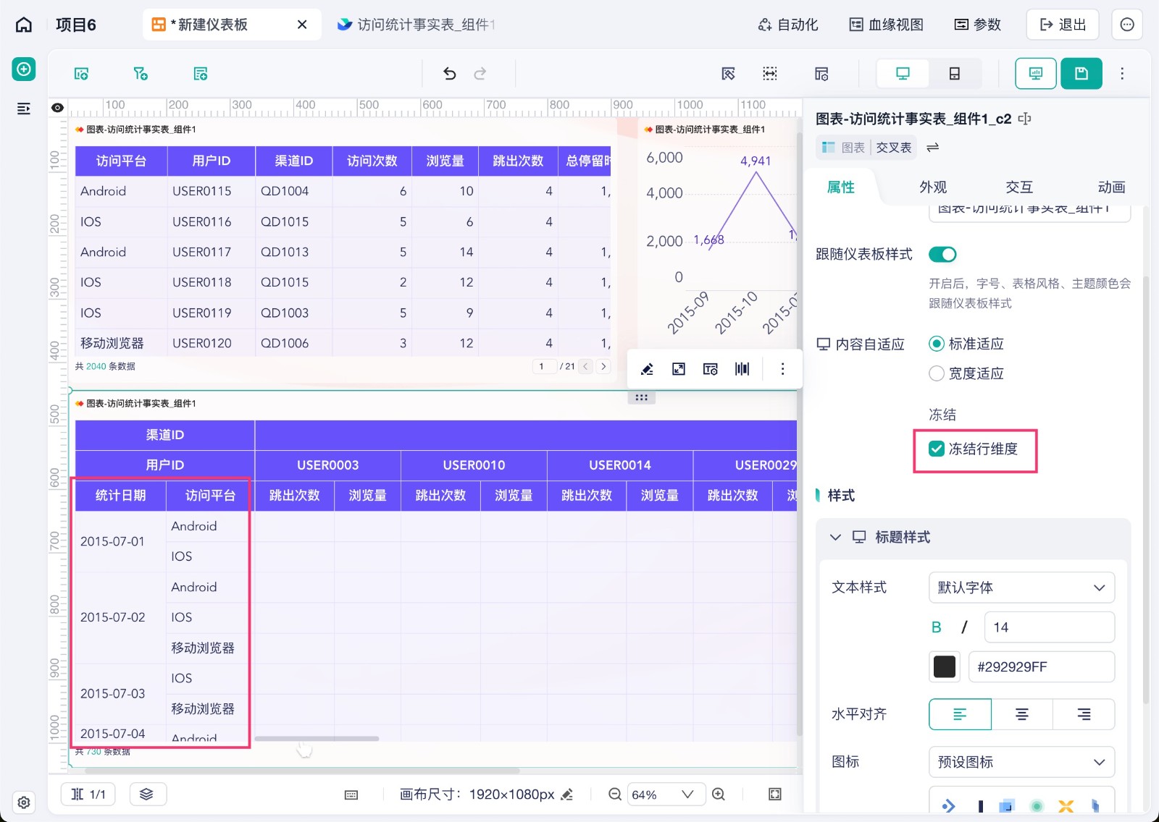
Task: Click the layout settings icon
Action: 821,73
